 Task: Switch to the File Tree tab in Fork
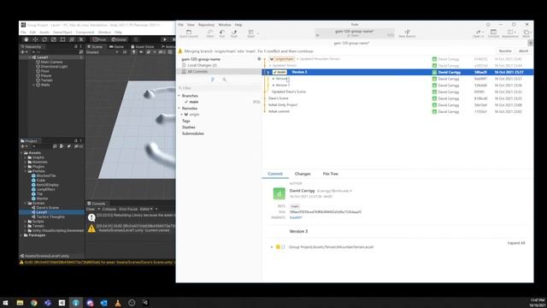pos(330,174)
